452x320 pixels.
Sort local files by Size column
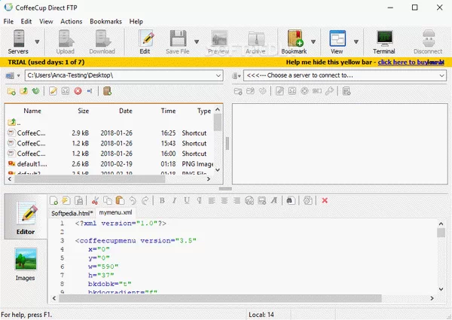84,111
